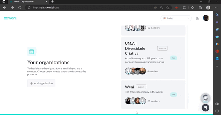The image size is (221, 115).
Task: Select the Weni - Organizations tab
Action: pos(28,2)
